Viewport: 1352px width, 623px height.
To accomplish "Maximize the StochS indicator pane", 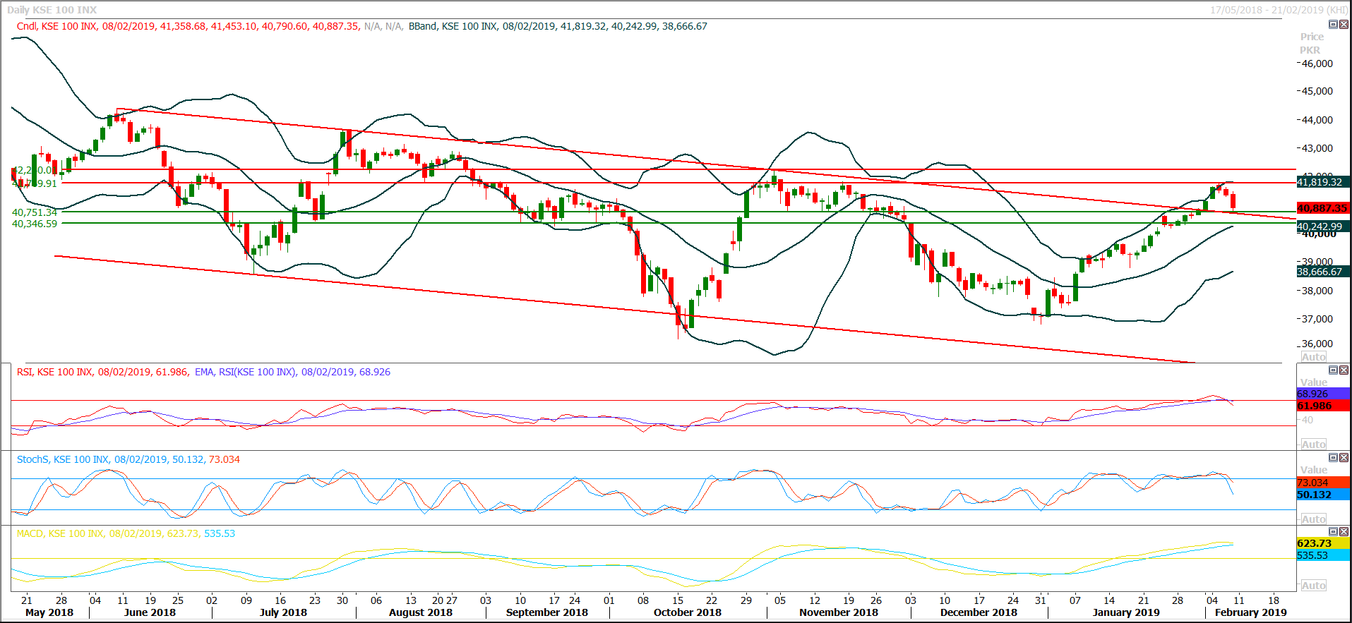I will pyautogui.click(x=1333, y=457).
